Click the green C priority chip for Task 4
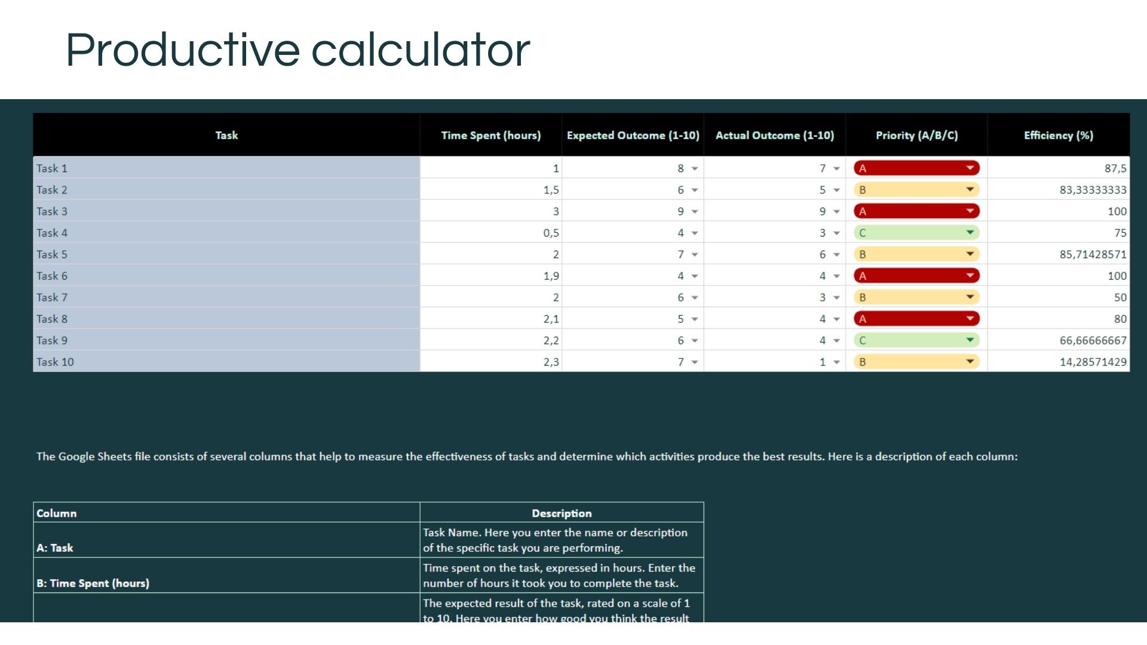Viewport: 1147px width, 645px height. [x=915, y=233]
